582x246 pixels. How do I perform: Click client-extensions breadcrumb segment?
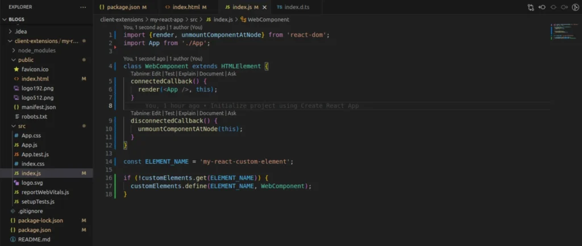(x=122, y=19)
